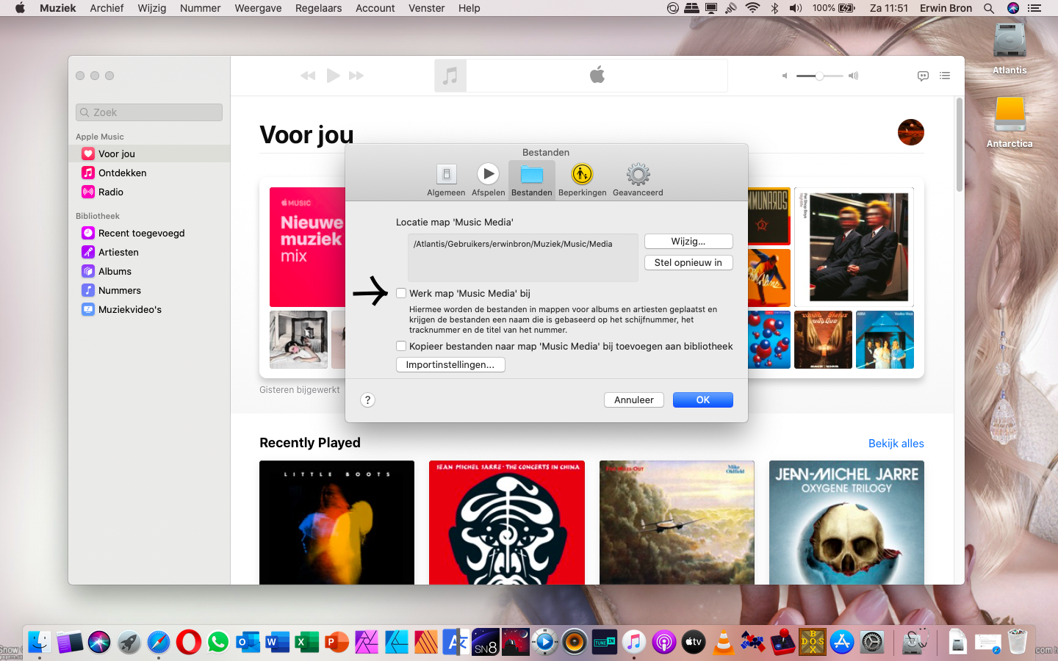
Task: Open Finder from the Dock
Action: point(40,642)
